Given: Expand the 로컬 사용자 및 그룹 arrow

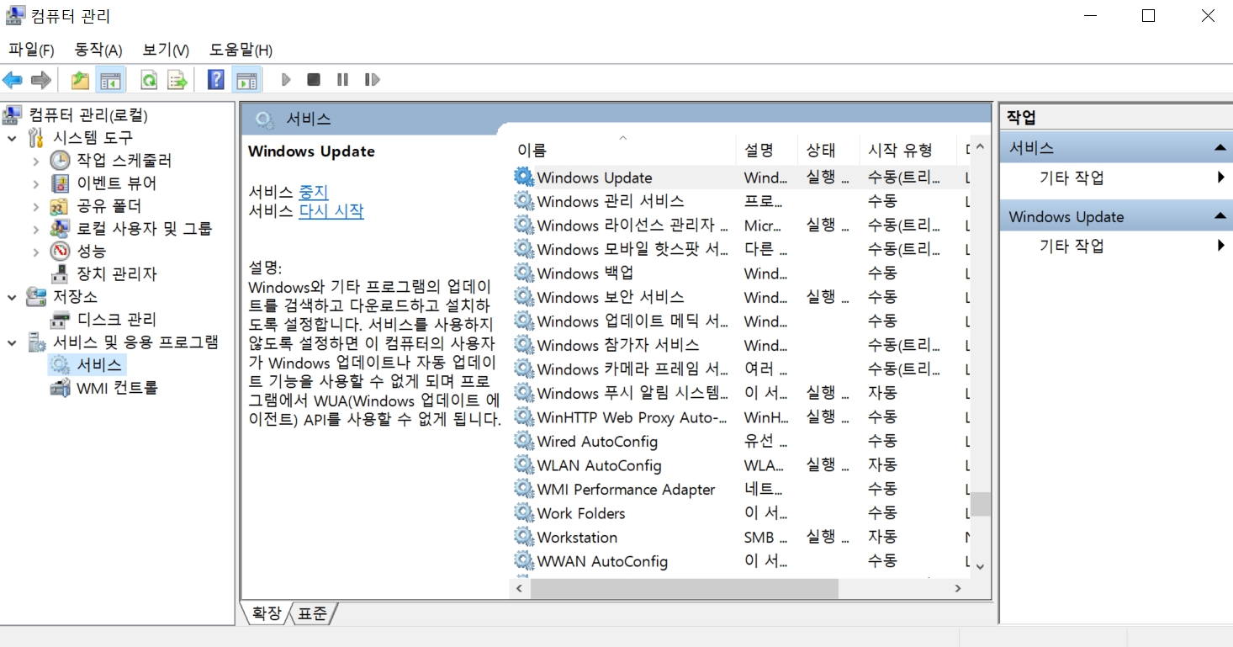Looking at the screenshot, I should coord(35,228).
